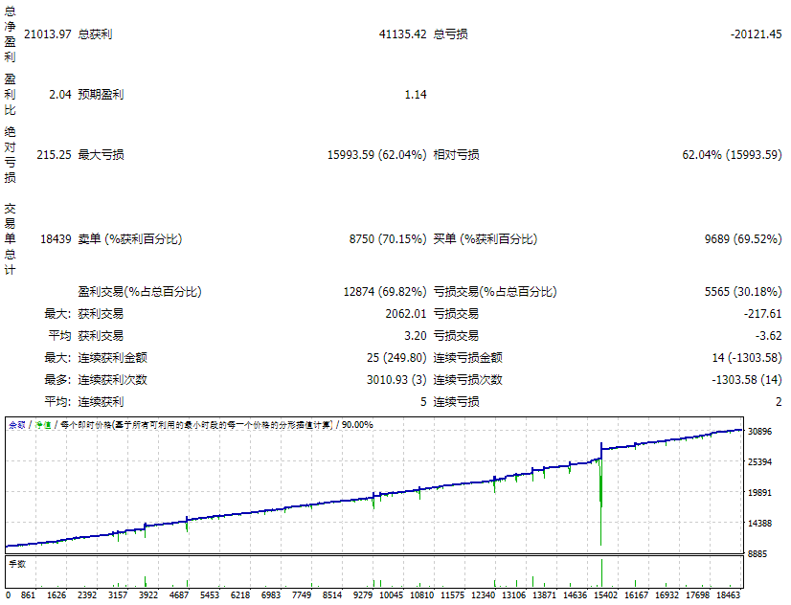
Task: Click the 15402 tick on the horizontal axis
Action: (x=604, y=595)
